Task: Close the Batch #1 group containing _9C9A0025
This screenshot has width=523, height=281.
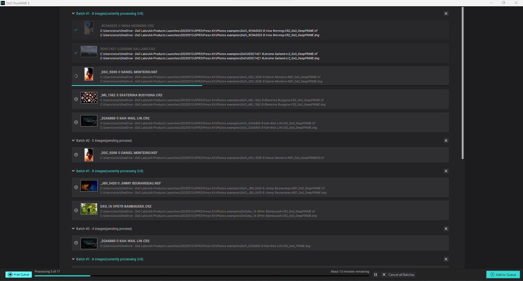Action: (x=446, y=14)
